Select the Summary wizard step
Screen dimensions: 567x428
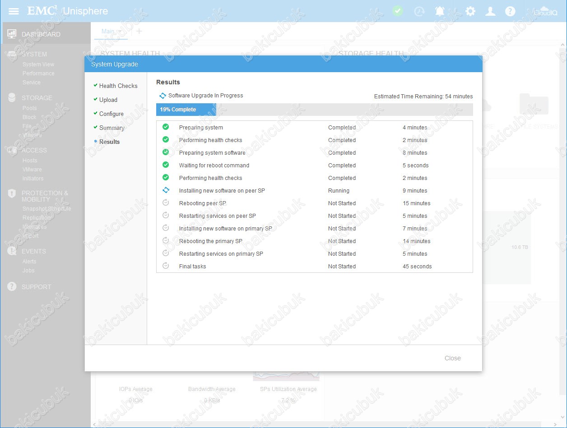tap(112, 128)
